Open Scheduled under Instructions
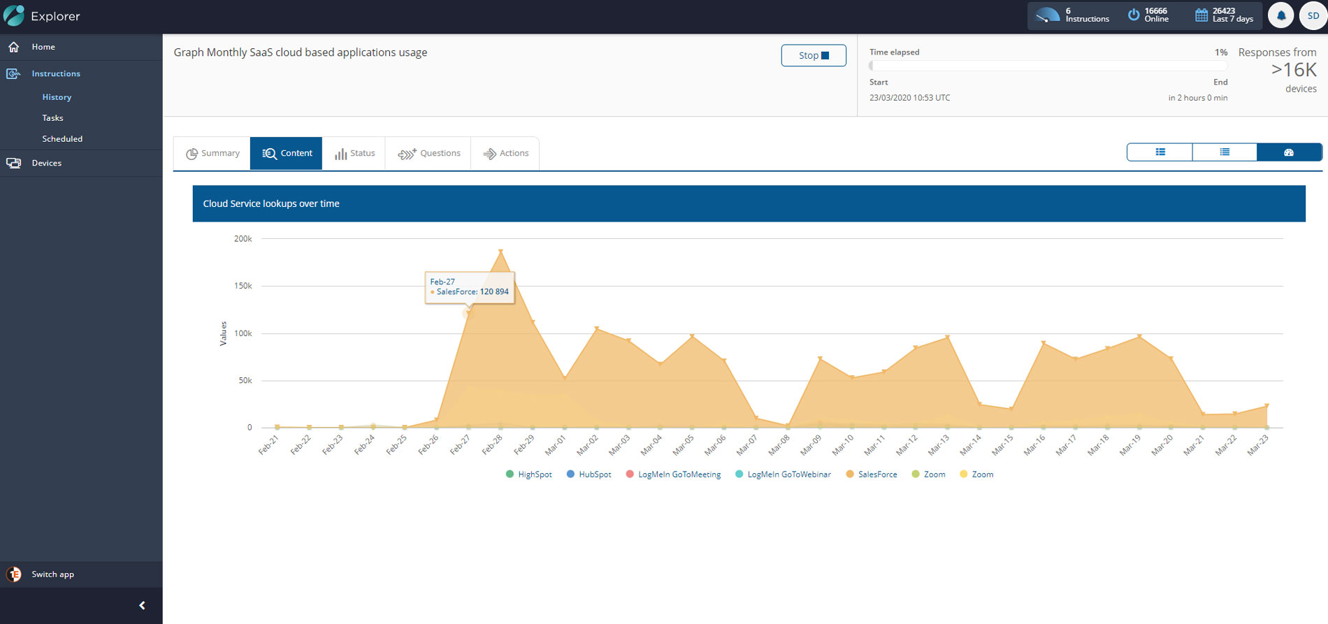The width and height of the screenshot is (1328, 624). tap(62, 139)
